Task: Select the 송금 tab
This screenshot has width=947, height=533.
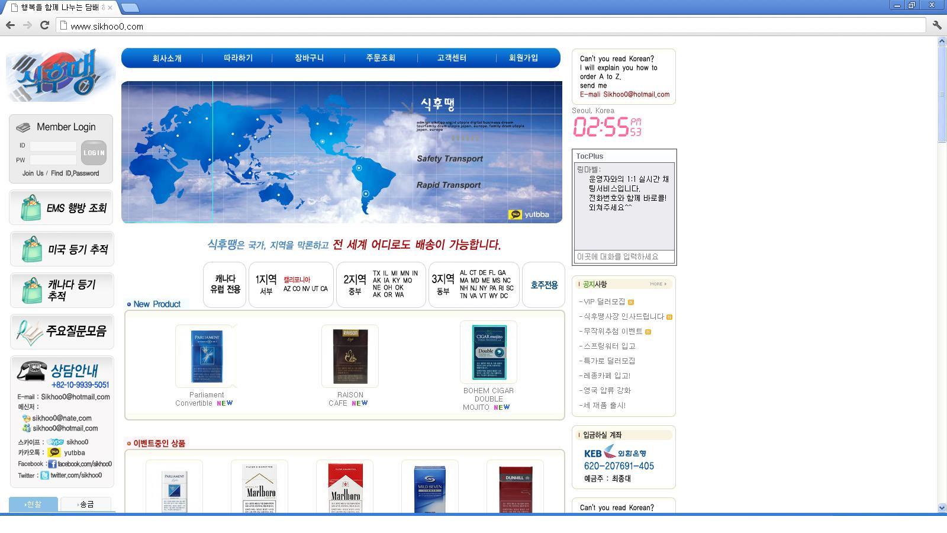Action: pos(86,504)
